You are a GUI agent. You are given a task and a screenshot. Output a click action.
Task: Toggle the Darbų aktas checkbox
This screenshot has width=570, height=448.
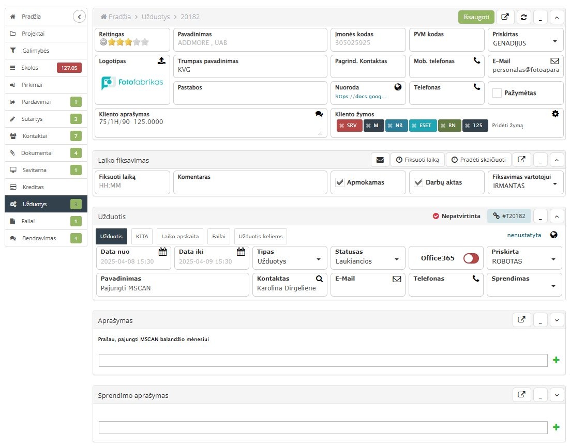[418, 182]
